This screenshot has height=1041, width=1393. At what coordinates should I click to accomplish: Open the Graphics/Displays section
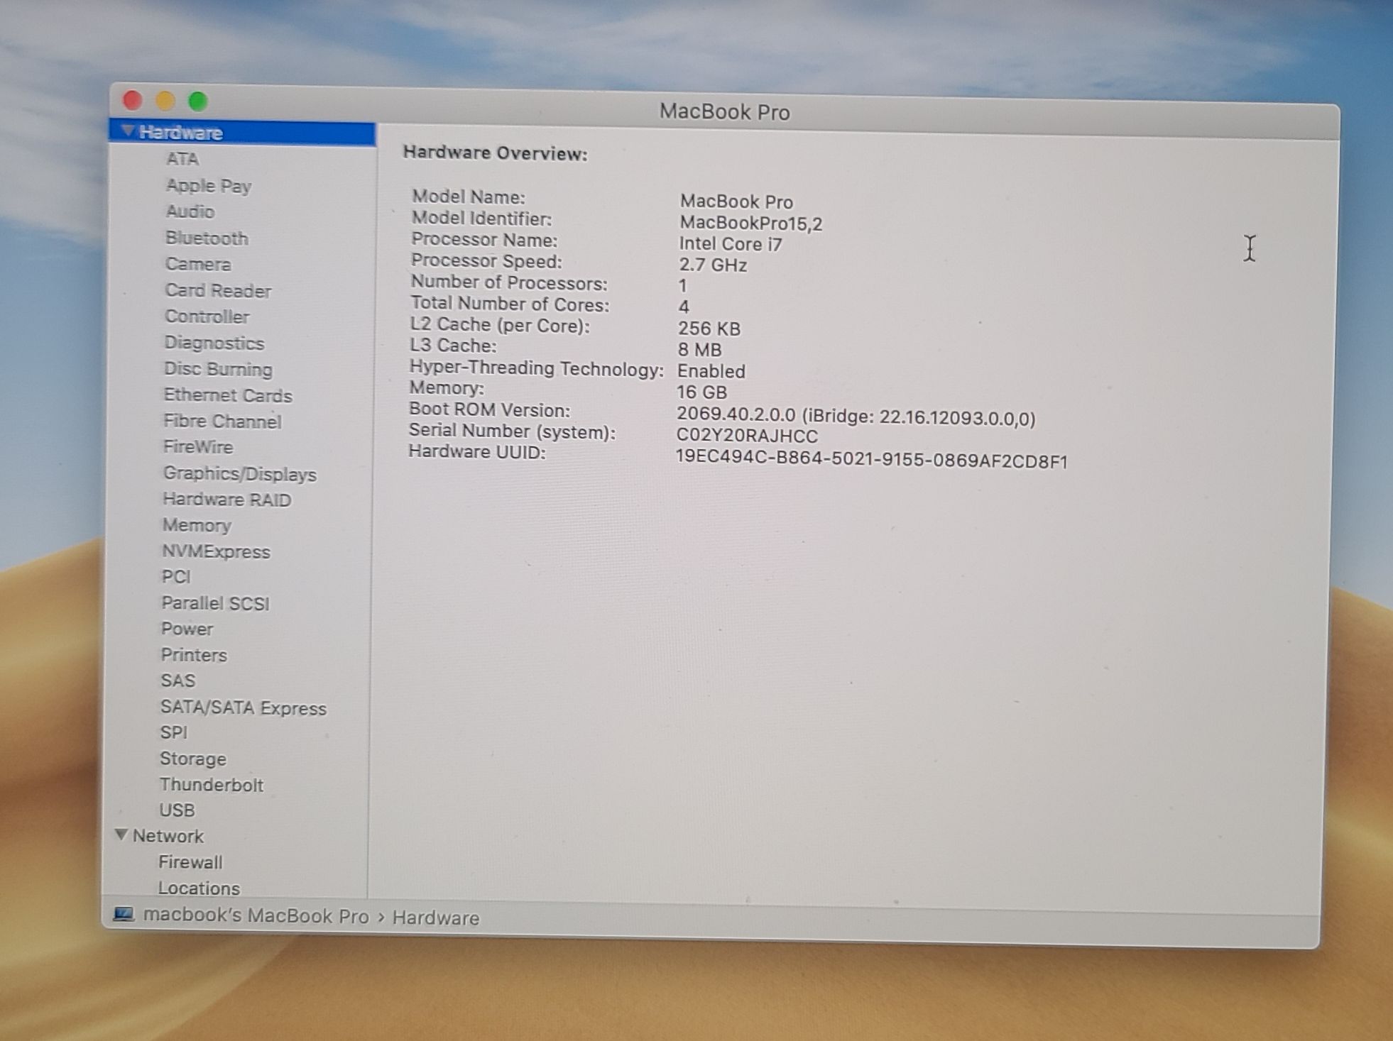coord(239,474)
